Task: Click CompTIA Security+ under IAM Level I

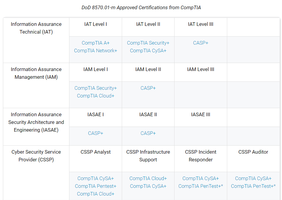Action: [x=96, y=88]
